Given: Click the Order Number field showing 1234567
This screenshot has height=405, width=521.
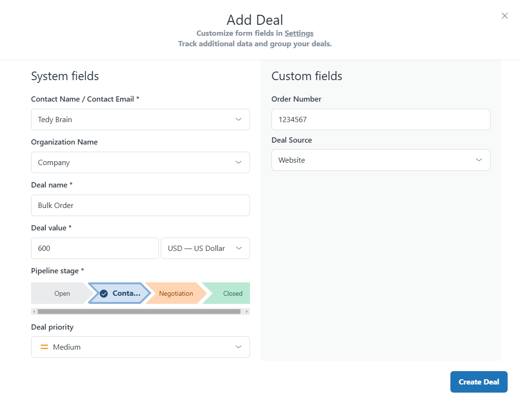Looking at the screenshot, I should pyautogui.click(x=381, y=119).
